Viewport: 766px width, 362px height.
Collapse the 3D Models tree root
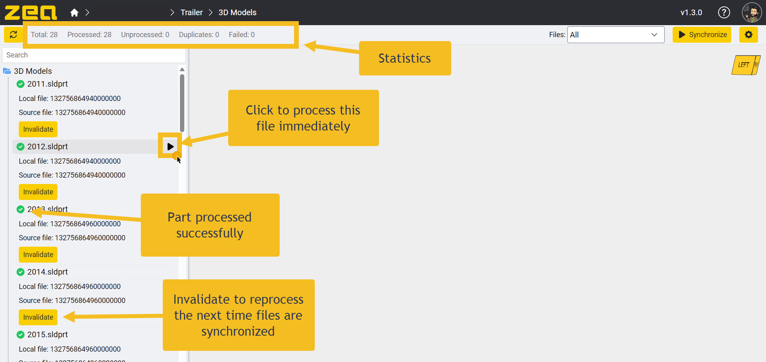pos(33,71)
